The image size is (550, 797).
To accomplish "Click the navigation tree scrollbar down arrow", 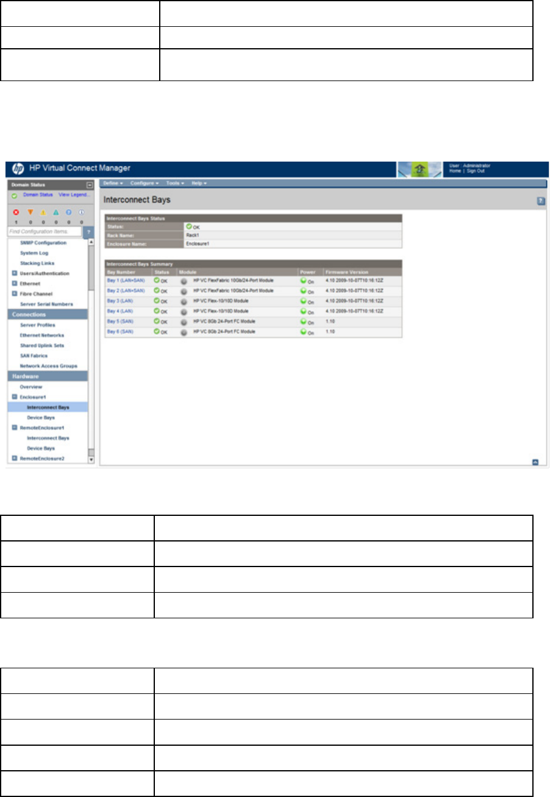I will (x=91, y=459).
